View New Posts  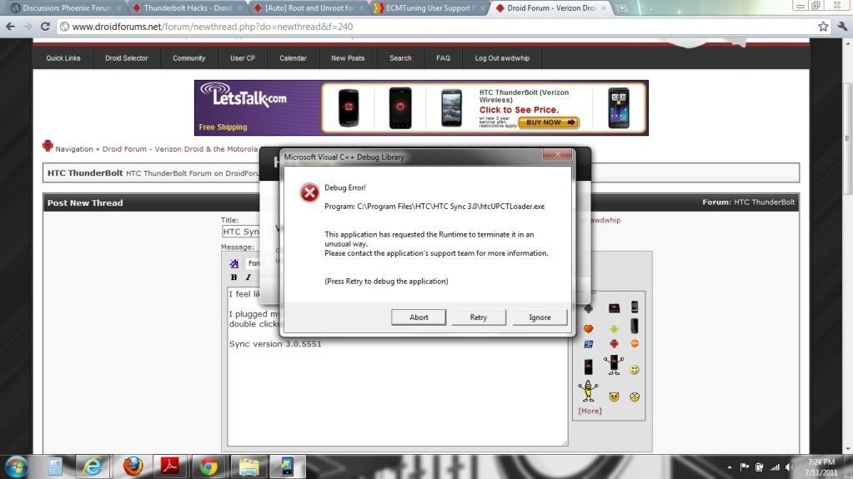point(348,58)
